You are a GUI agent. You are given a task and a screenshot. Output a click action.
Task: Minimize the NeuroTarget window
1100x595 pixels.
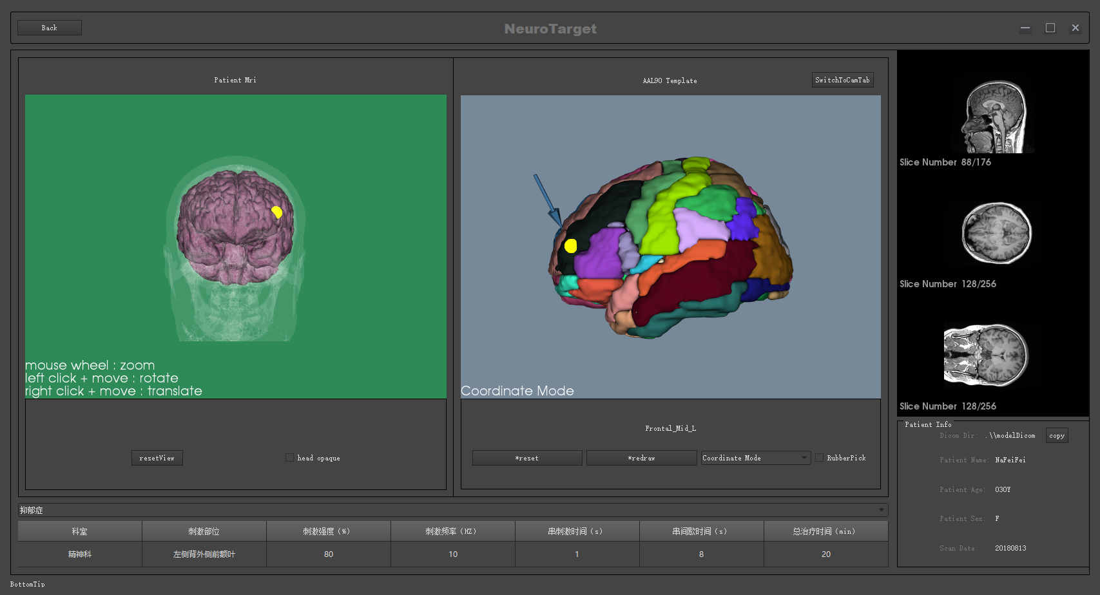click(x=1025, y=28)
